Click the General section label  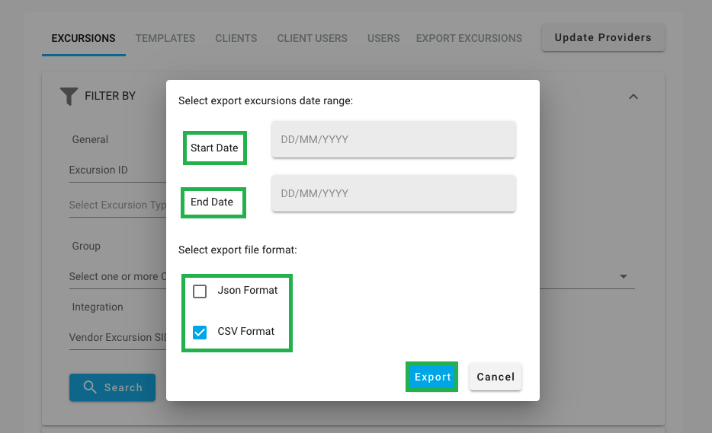coord(90,140)
